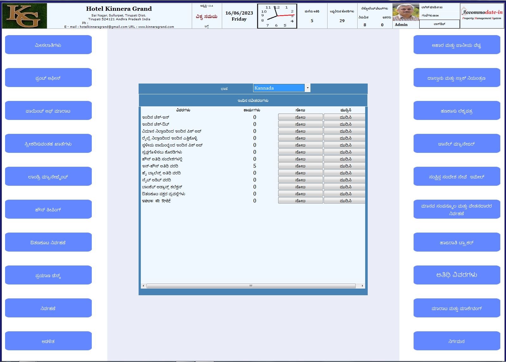The height and width of the screenshot is (362, 506).
Task: Click count 5 in in-house guest report row
Action: tap(255, 166)
